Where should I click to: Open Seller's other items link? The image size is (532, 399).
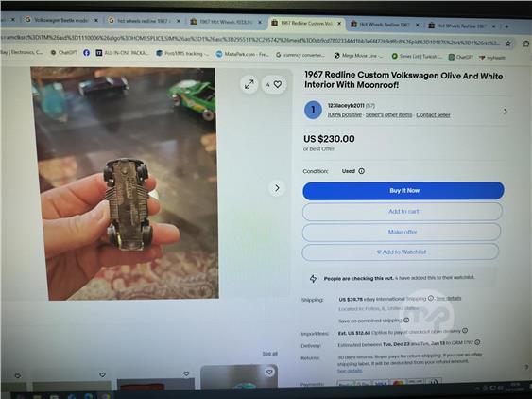pos(388,114)
